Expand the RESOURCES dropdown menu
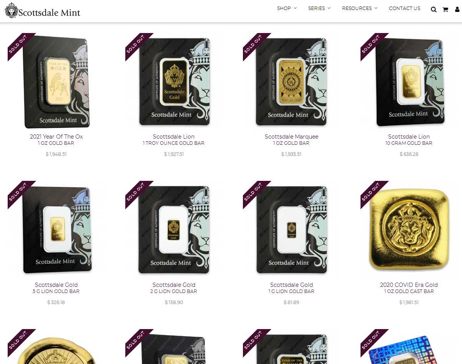462x364 pixels. [360, 8]
